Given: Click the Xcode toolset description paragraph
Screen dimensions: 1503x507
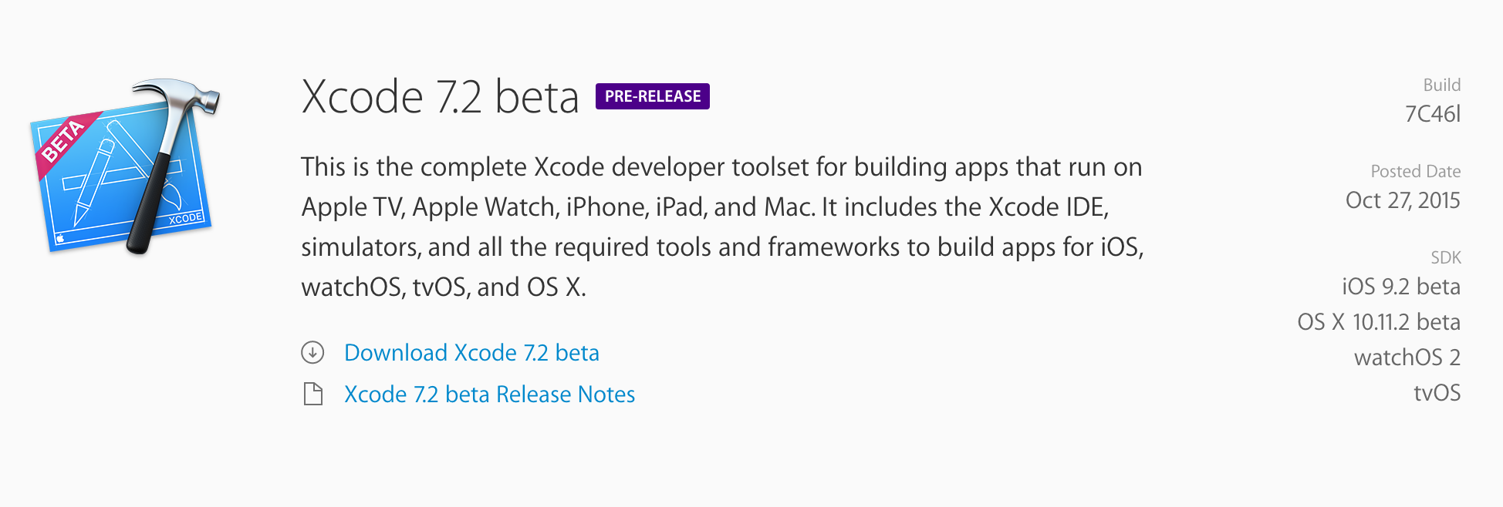Looking at the screenshot, I should [x=721, y=227].
